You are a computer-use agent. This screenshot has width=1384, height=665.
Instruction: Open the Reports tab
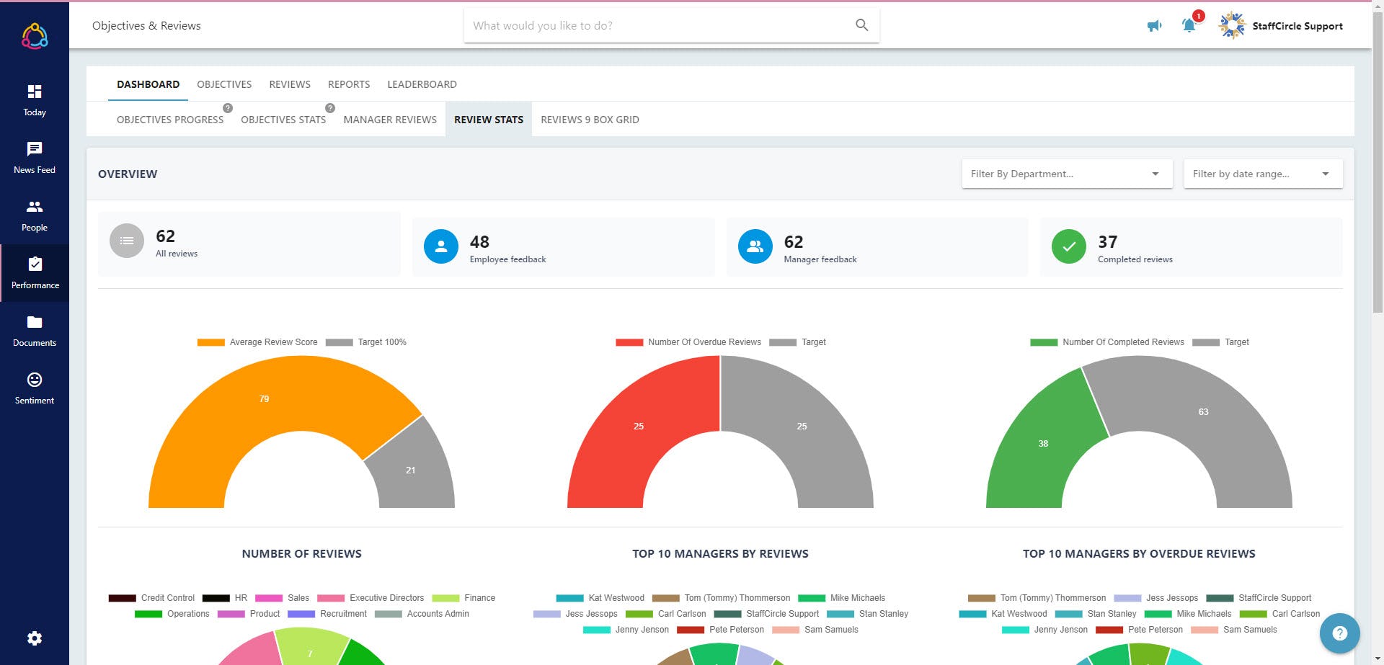[x=349, y=84]
